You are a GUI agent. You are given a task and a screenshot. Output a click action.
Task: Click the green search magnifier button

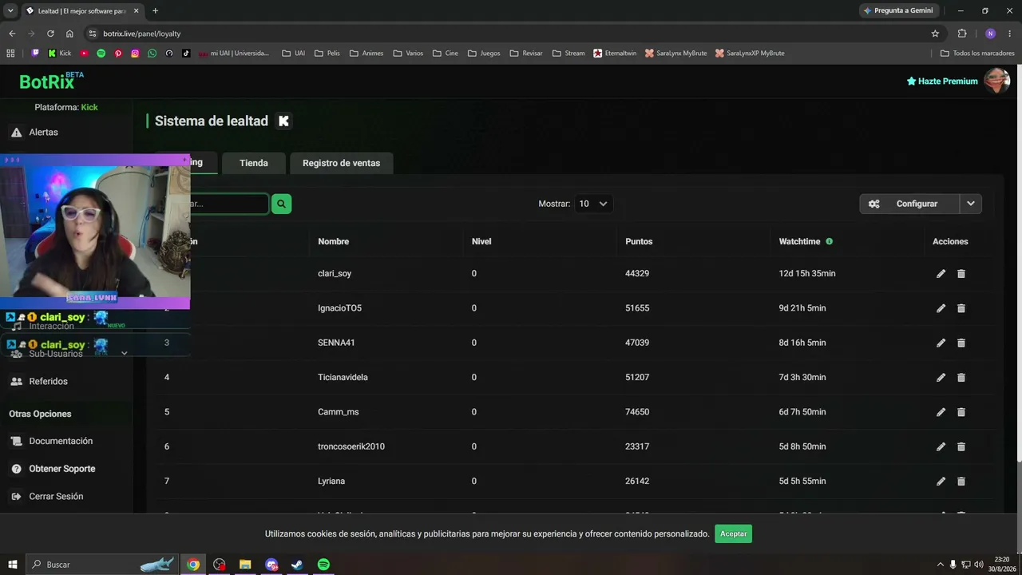(281, 204)
